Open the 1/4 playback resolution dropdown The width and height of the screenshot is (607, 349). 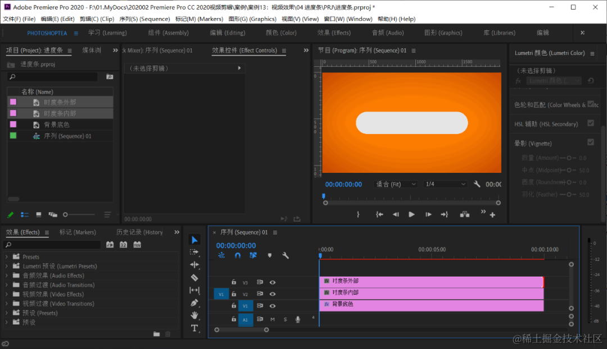[445, 185]
